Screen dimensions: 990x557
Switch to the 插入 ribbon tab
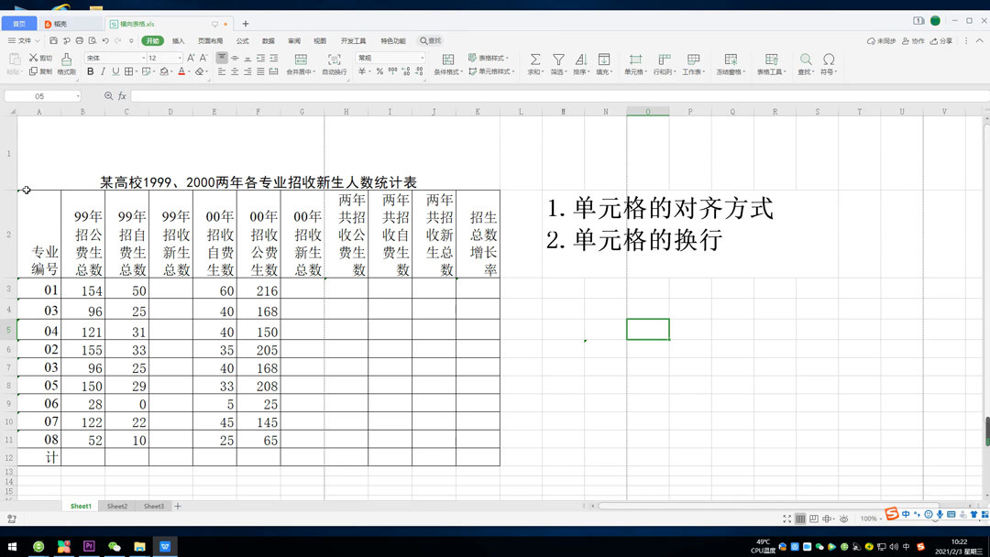click(x=177, y=40)
